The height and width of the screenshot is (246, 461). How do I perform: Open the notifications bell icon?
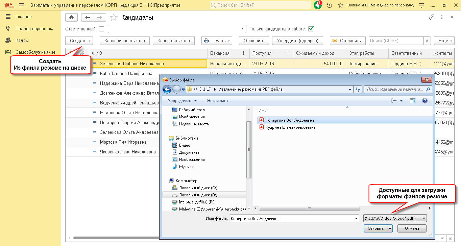pyautogui.click(x=317, y=5)
